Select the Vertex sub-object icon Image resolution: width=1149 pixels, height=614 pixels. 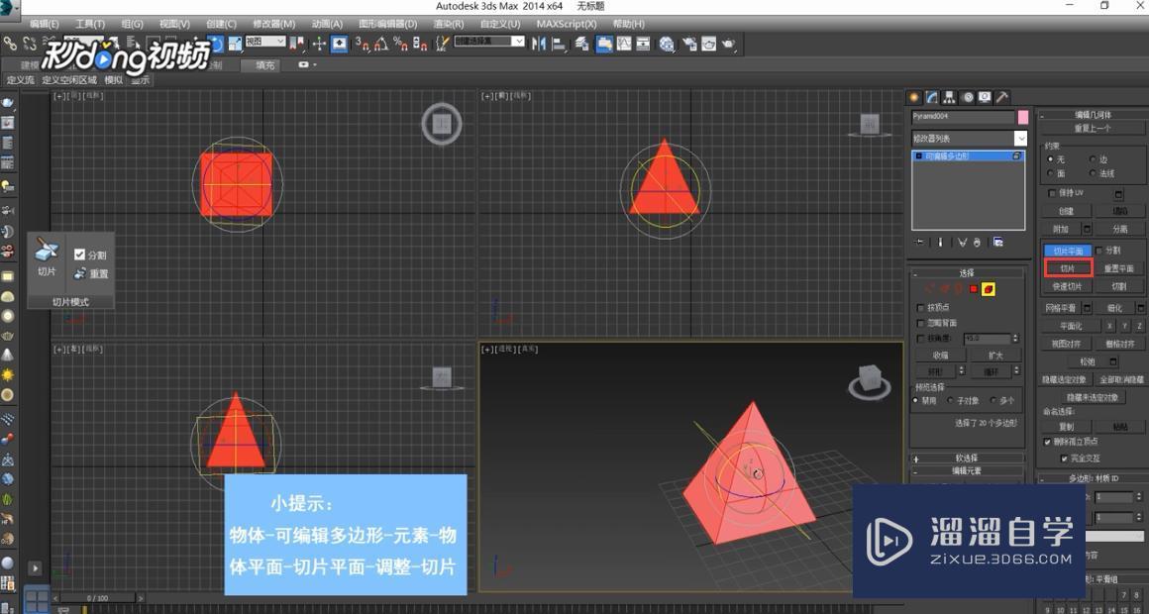tap(929, 288)
